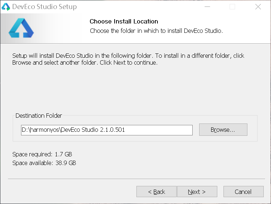Click the DevEco Studio title bar icon
This screenshot has height=204, width=271.
6,7
